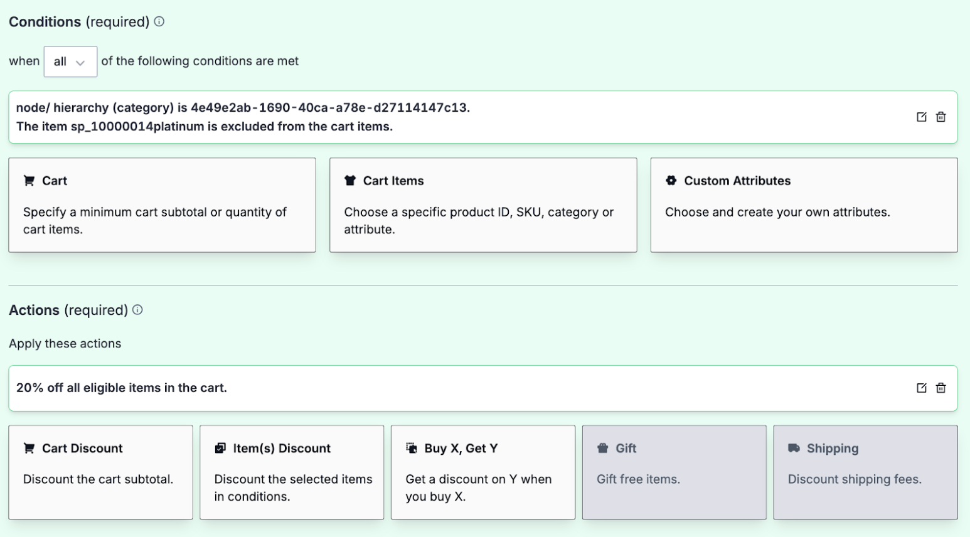Select the Buy X, Get Y action
Viewport: 970px width, 537px height.
pyautogui.click(x=482, y=472)
